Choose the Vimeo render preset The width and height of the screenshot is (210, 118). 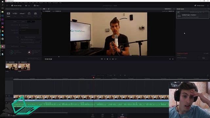[x=22, y=14]
